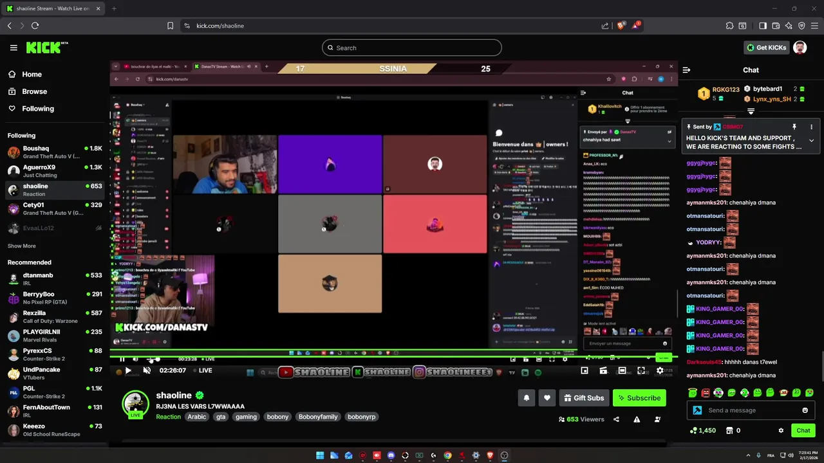Send message with Chat button
This screenshot has width=824, height=463.
tap(803, 431)
